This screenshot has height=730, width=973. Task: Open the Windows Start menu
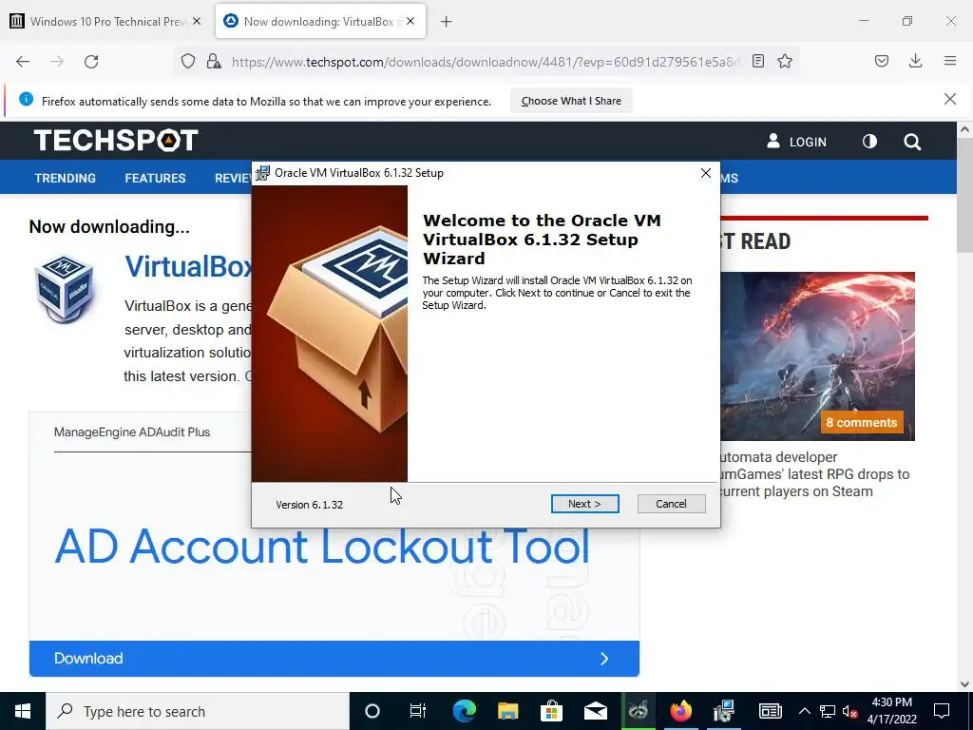tap(23, 711)
